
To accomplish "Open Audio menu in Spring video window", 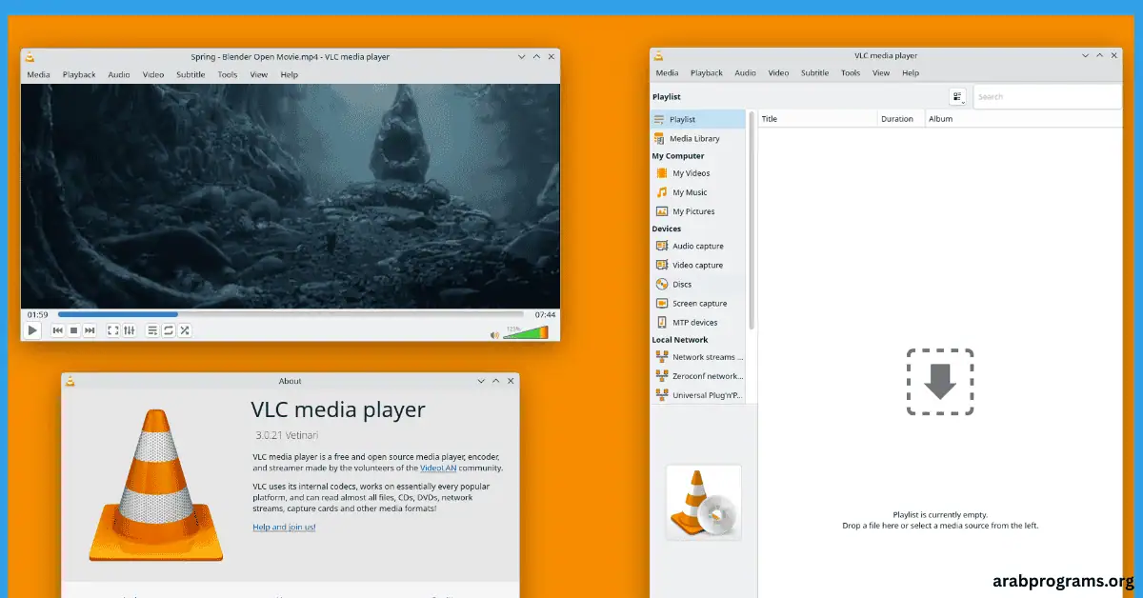I will point(119,74).
